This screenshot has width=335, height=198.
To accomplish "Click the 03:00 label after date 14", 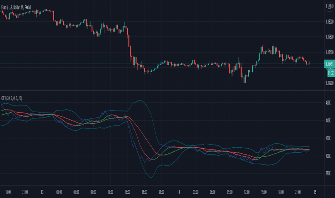I will [196, 192].
